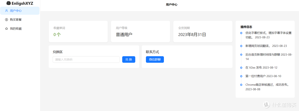
Task: Click the 联系方式 section heading
Action: [x=153, y=52]
